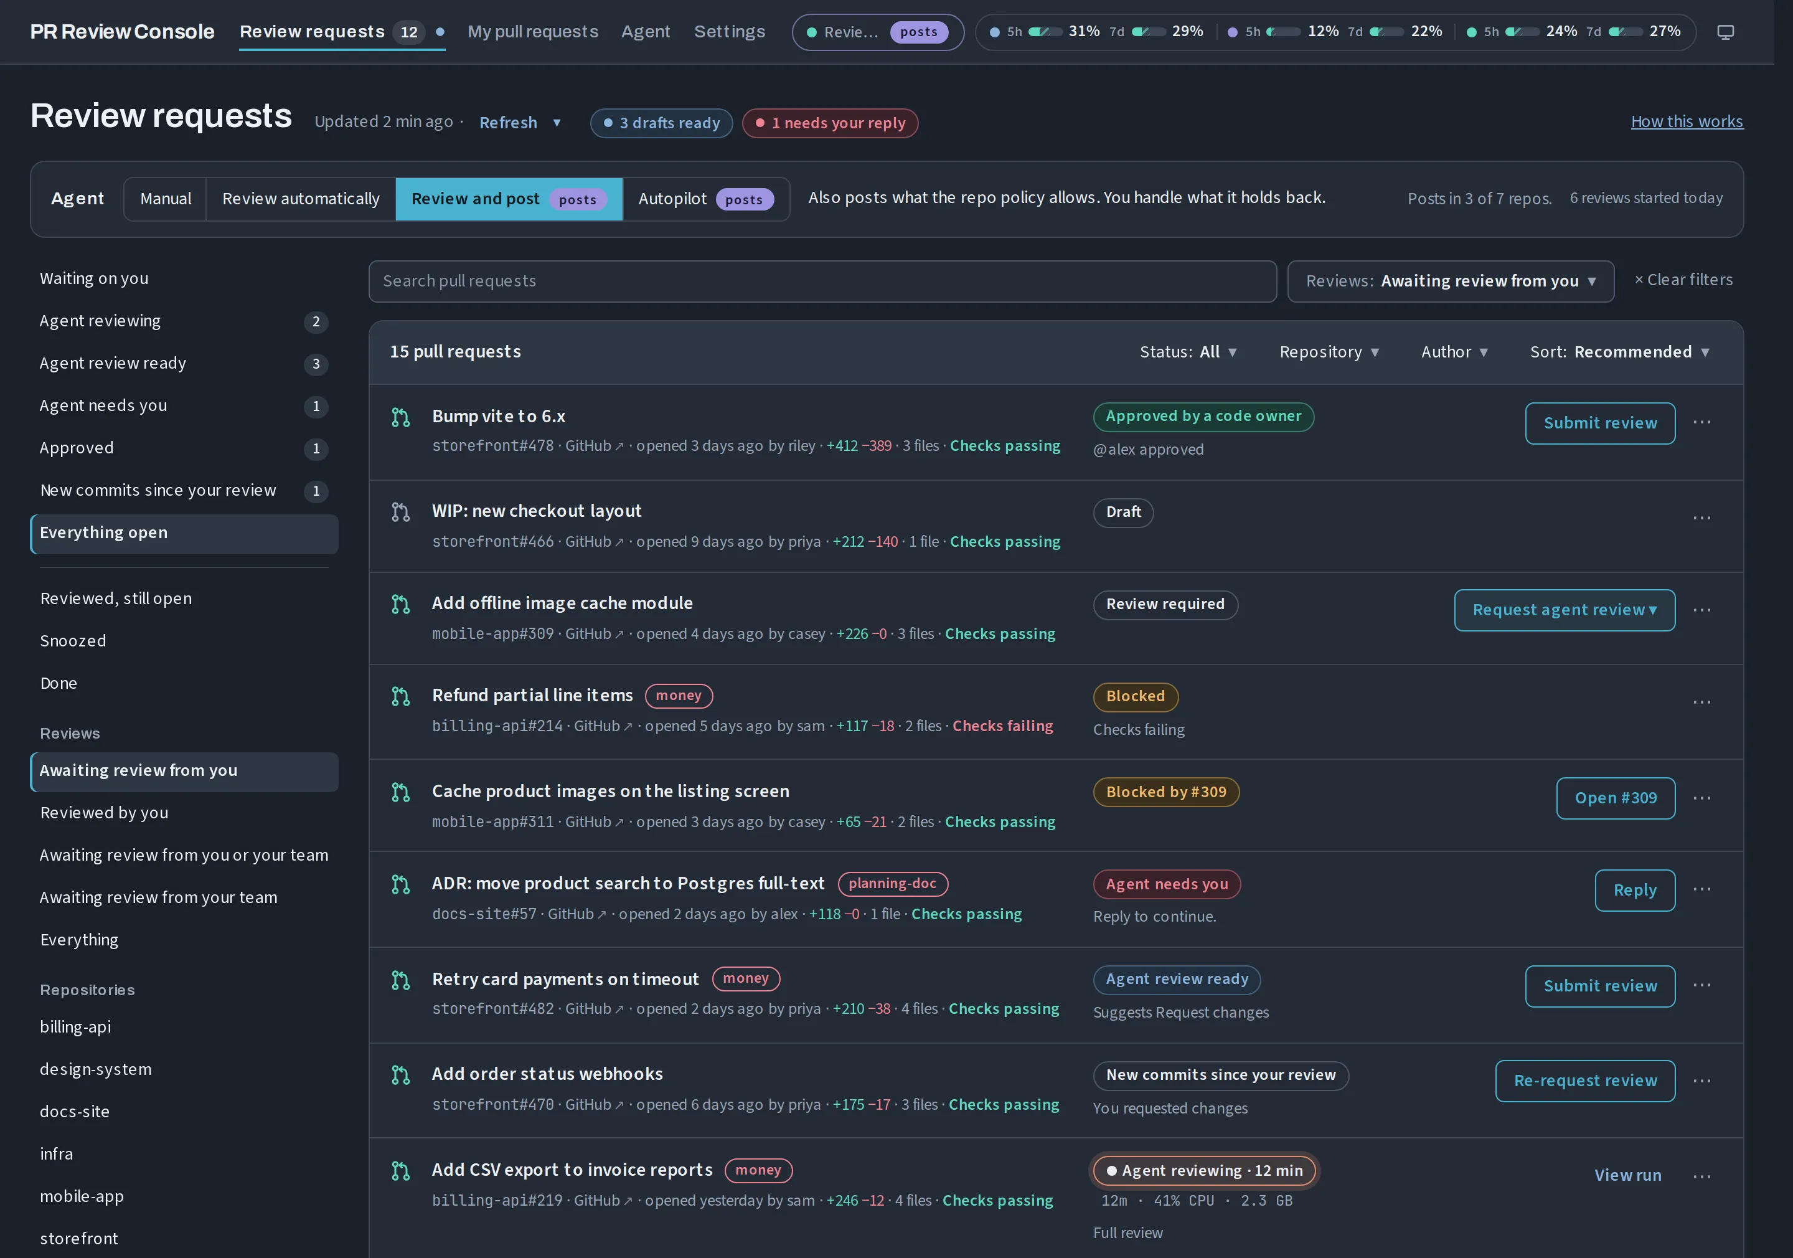Viewport: 1793px width, 1258px height.
Task: Open pull request icon for Bump vite to 6.x
Action: click(400, 417)
